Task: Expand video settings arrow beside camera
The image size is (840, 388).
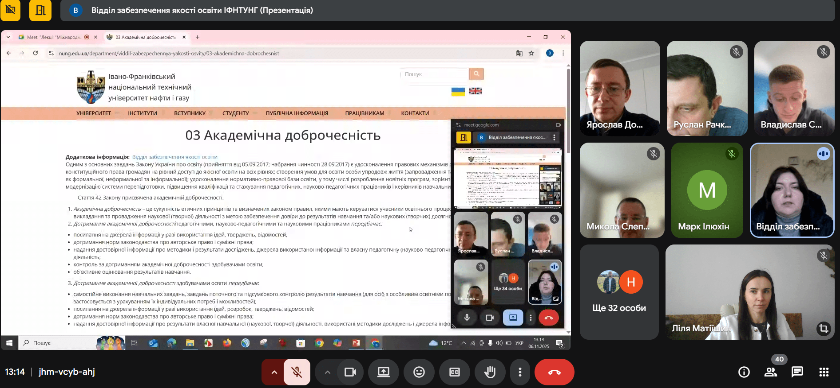Action: (327, 372)
